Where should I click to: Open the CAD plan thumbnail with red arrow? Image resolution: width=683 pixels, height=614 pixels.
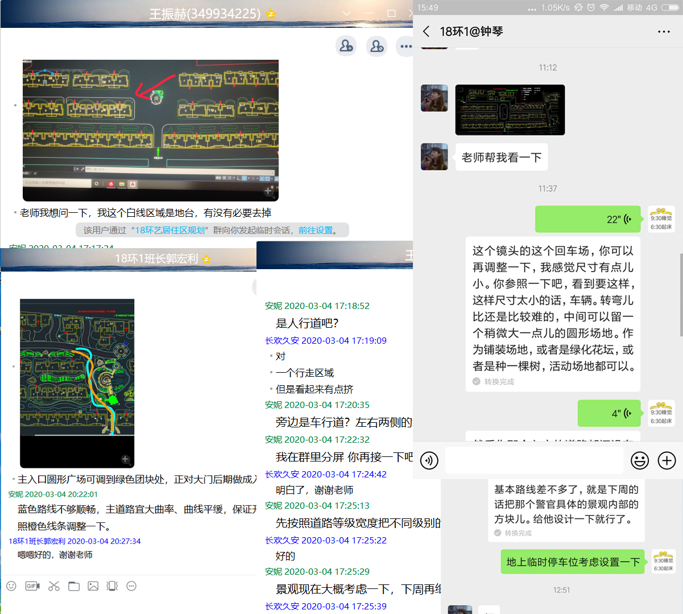tap(151, 130)
